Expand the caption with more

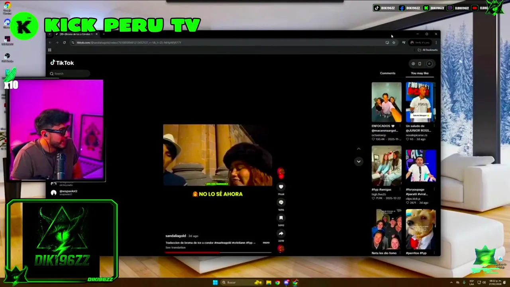click(266, 242)
